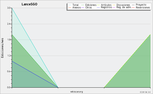Click the Ediciones legend label

[x=91, y=5]
